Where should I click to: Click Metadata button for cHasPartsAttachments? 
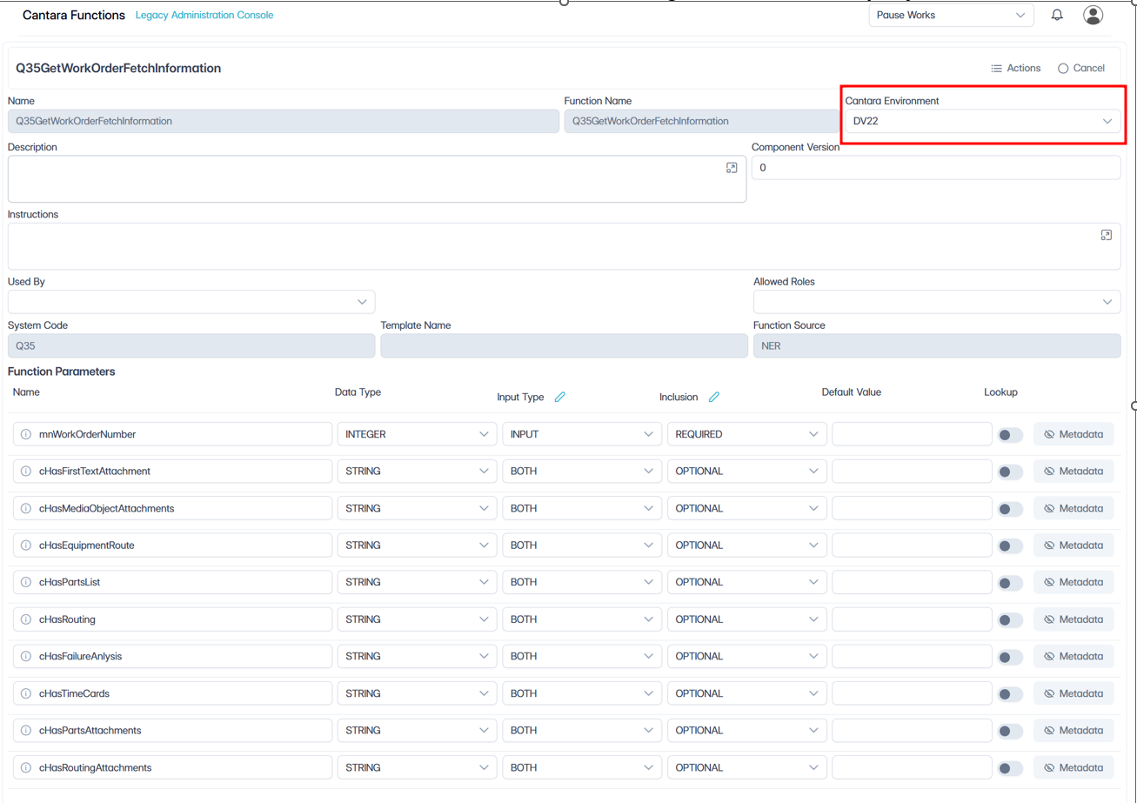pyautogui.click(x=1073, y=731)
